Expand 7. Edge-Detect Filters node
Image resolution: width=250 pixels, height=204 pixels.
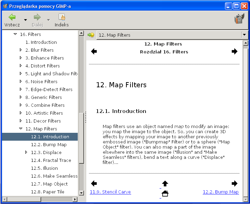tap(21, 89)
